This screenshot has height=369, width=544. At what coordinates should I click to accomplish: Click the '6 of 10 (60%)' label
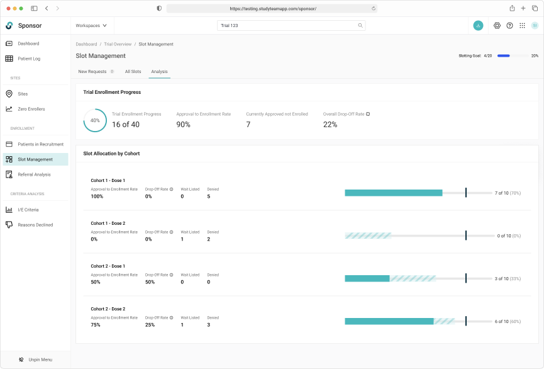click(508, 321)
